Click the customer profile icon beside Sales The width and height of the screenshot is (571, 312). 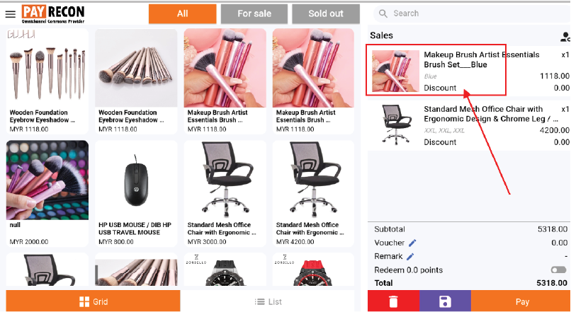pos(565,36)
